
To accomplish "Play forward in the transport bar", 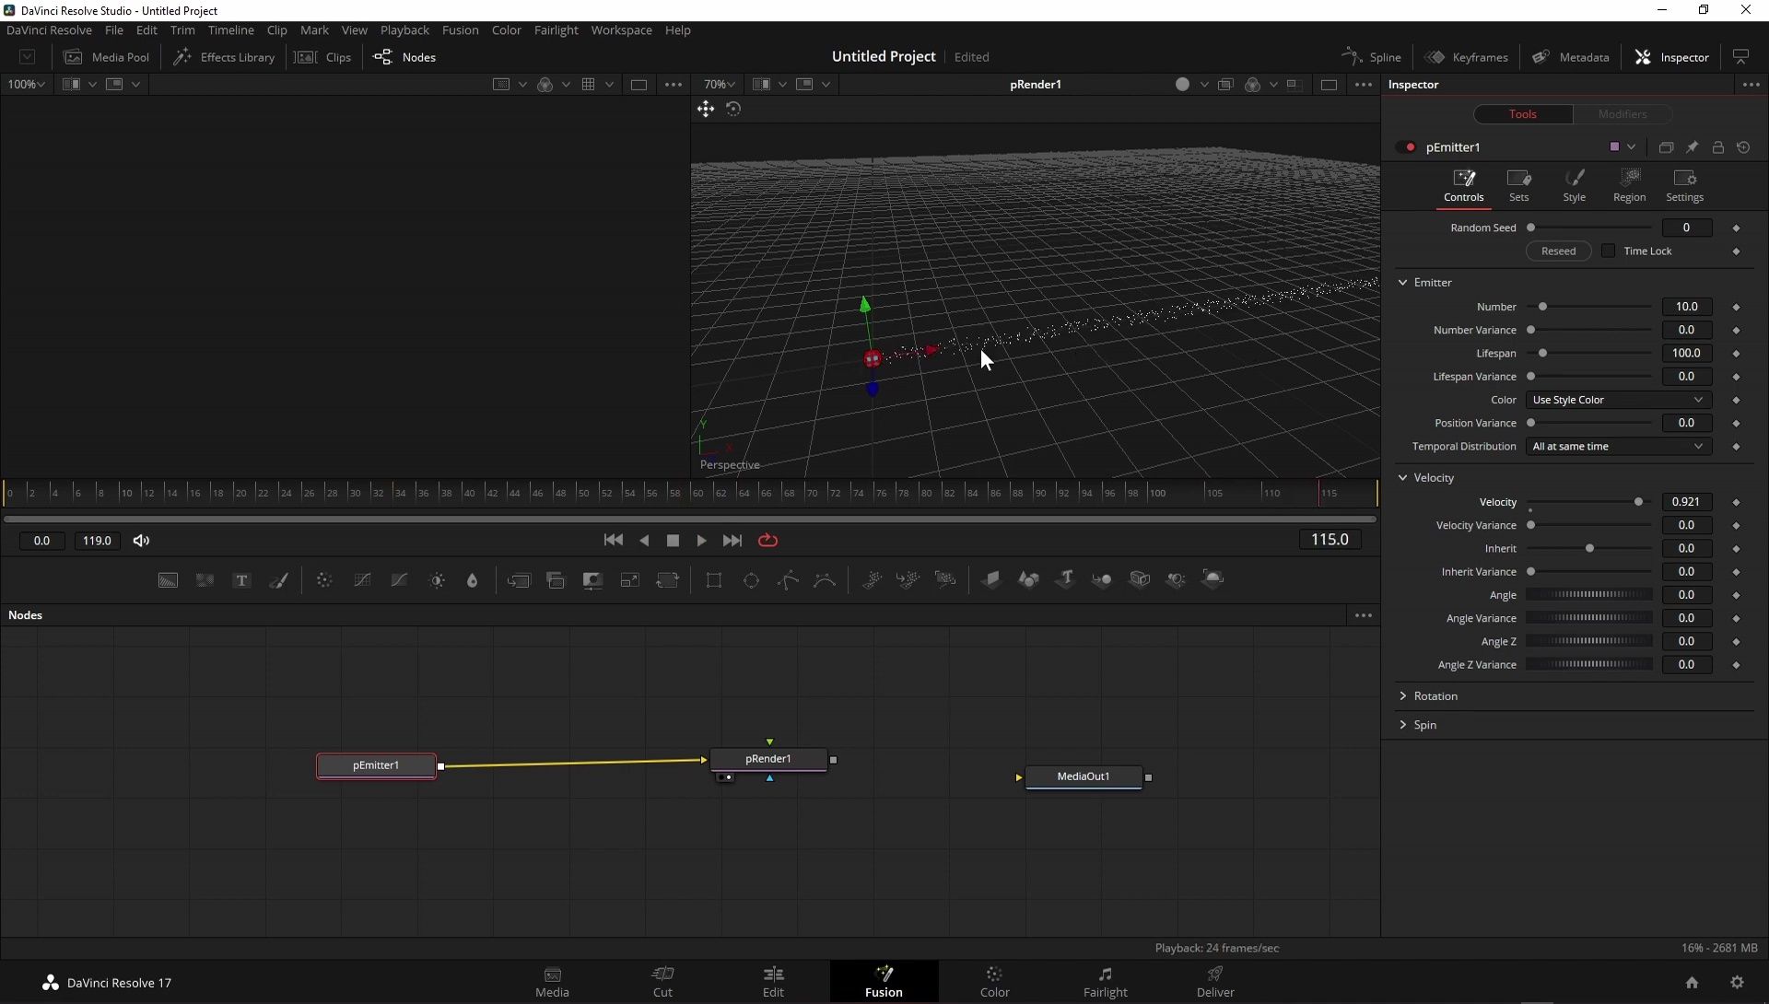I will coord(701,541).
